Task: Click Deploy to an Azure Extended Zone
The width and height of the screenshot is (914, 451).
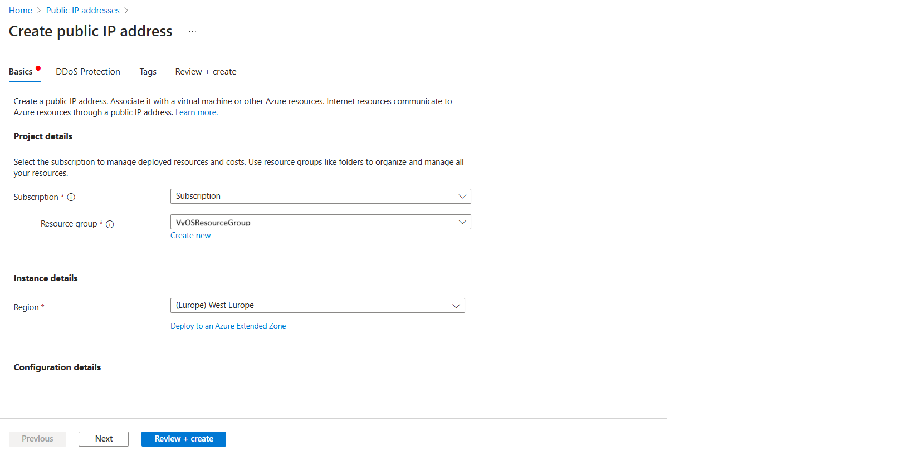Action: [228, 326]
